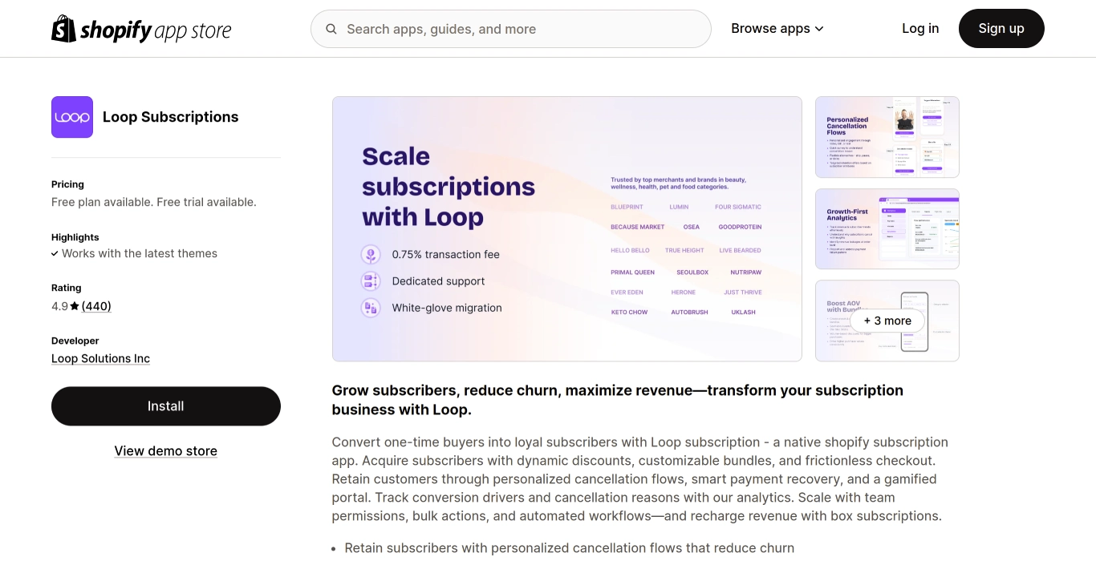
Task: Show the 3 more screenshots
Action: point(887,321)
